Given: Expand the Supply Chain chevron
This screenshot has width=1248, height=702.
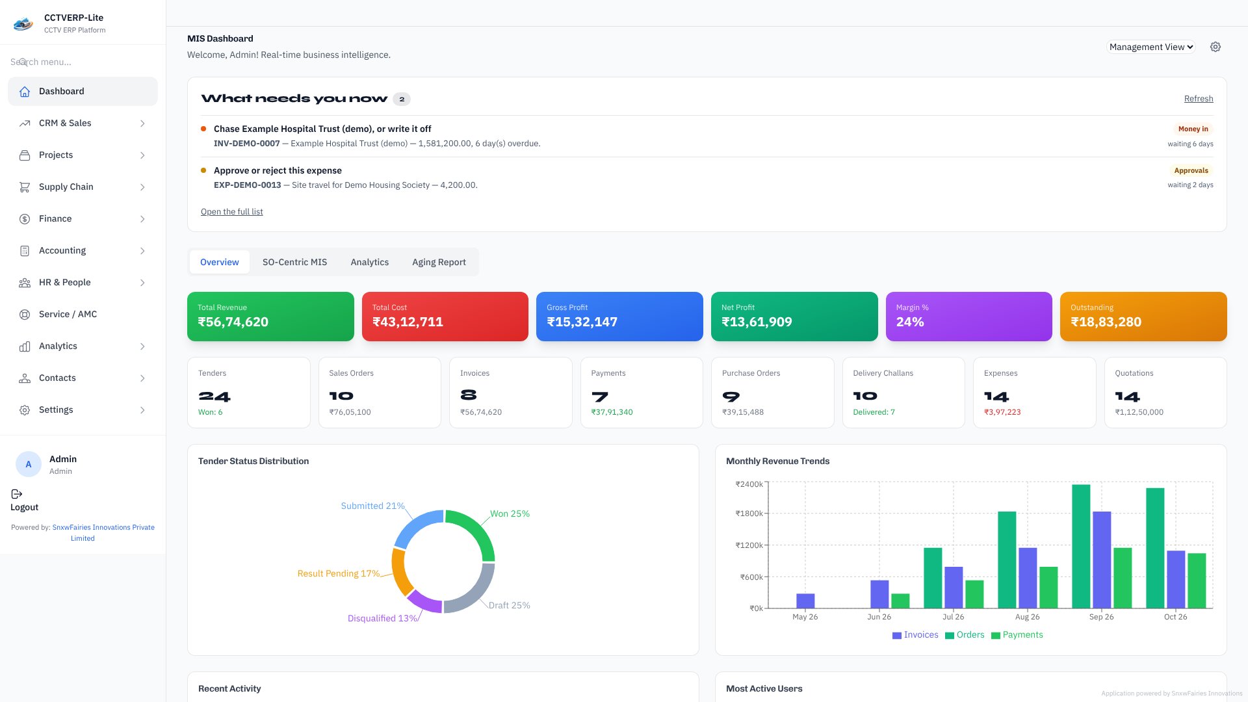Looking at the screenshot, I should coord(142,187).
